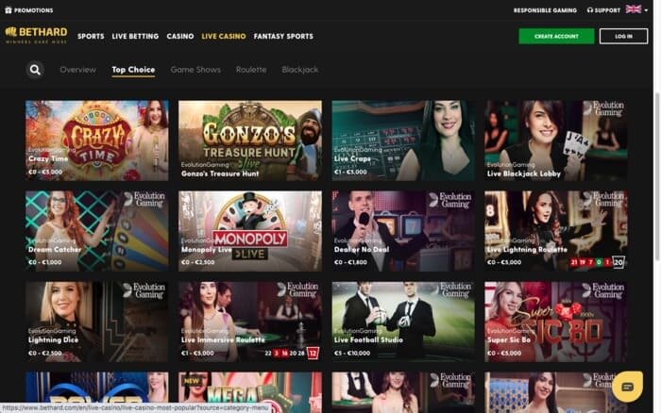Open the chat support bubble
Viewport: 661px width, 413px height.
coord(627,387)
